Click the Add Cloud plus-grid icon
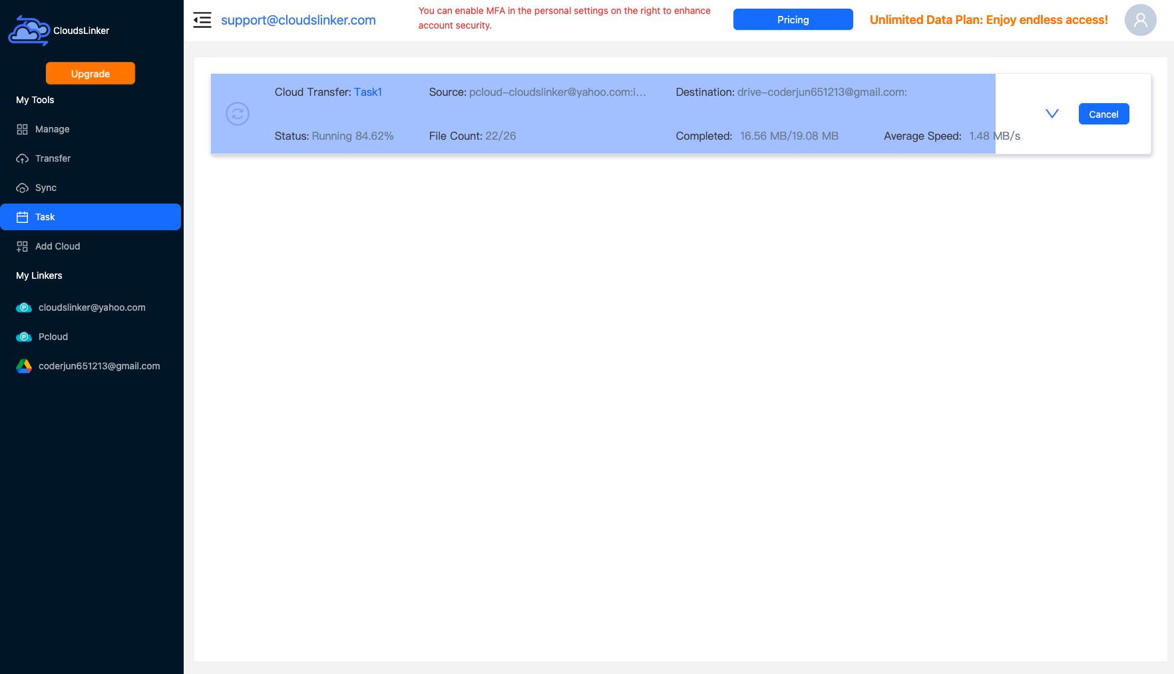The image size is (1174, 674). pos(22,246)
